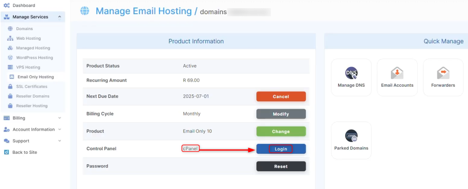The height and width of the screenshot is (189, 468).
Task: Click the VPS Hosting server icon
Action: [x=10, y=67]
